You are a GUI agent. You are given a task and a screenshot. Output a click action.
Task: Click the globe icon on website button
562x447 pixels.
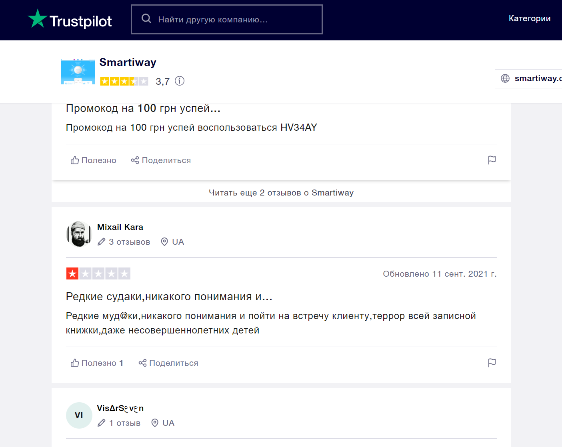click(x=505, y=78)
